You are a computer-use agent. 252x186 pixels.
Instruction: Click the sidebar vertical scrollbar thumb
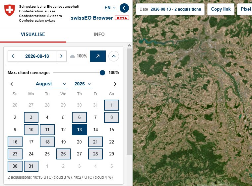(x=129, y=101)
